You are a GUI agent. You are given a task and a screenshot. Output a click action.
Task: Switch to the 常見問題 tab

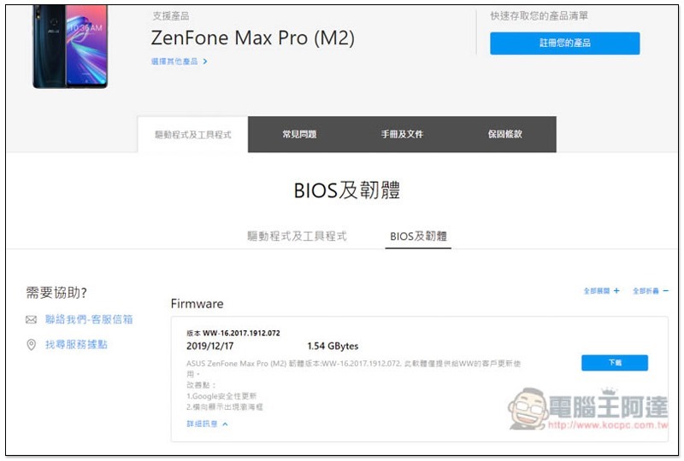click(299, 135)
